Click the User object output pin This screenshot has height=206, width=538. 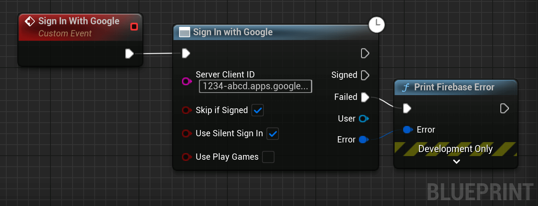[364, 119]
